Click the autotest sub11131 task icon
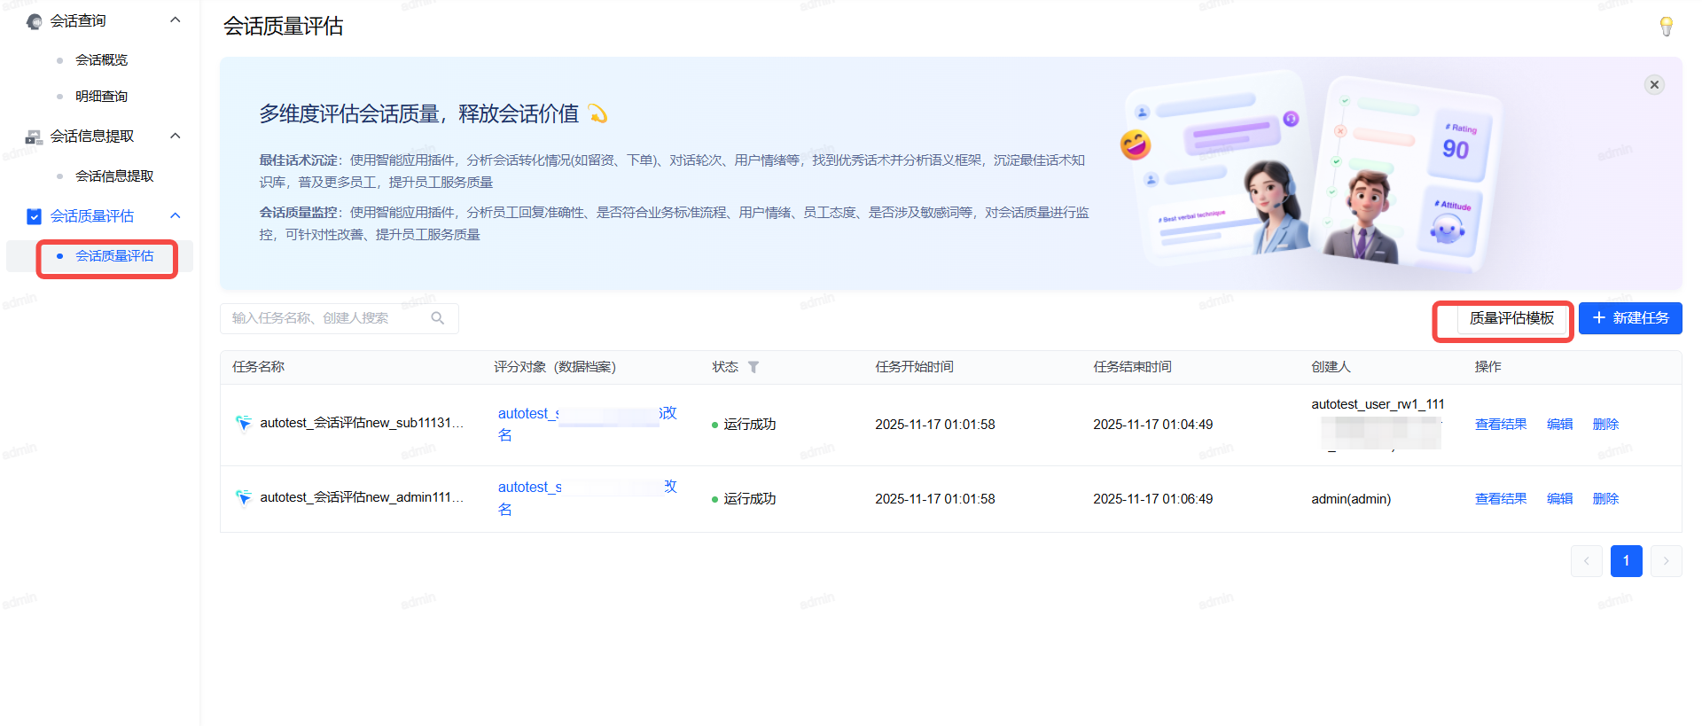The width and height of the screenshot is (1702, 726). coord(244,423)
